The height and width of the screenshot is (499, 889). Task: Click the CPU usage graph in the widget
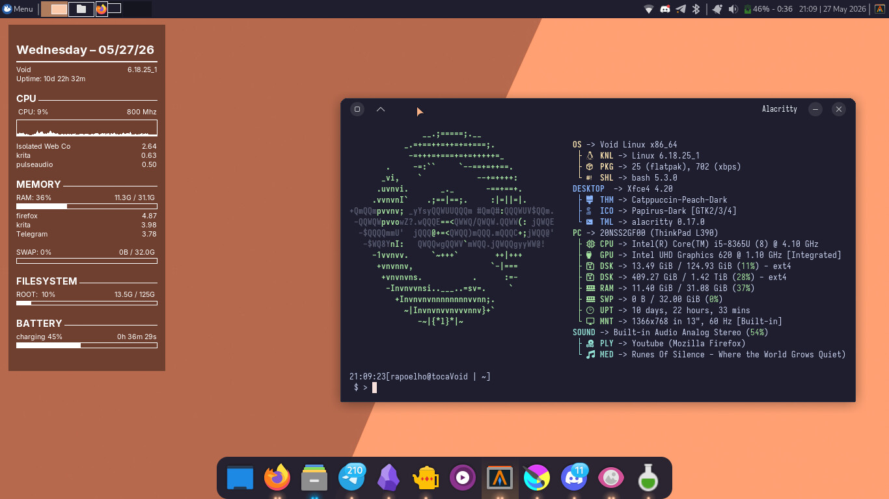[87, 128]
